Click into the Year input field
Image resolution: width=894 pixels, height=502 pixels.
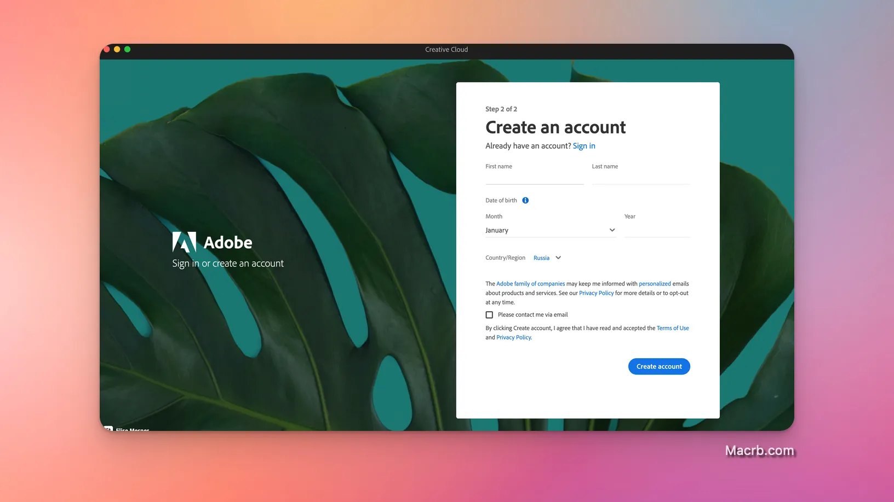coord(657,230)
